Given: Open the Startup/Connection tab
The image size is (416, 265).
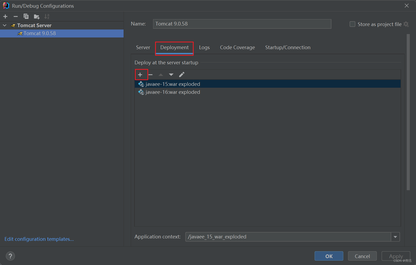Looking at the screenshot, I should point(288,47).
